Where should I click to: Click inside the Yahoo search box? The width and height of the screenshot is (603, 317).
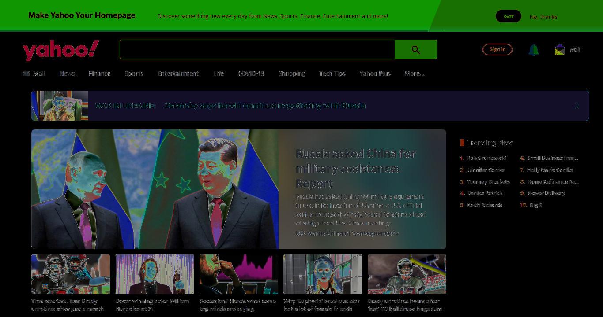[257, 49]
